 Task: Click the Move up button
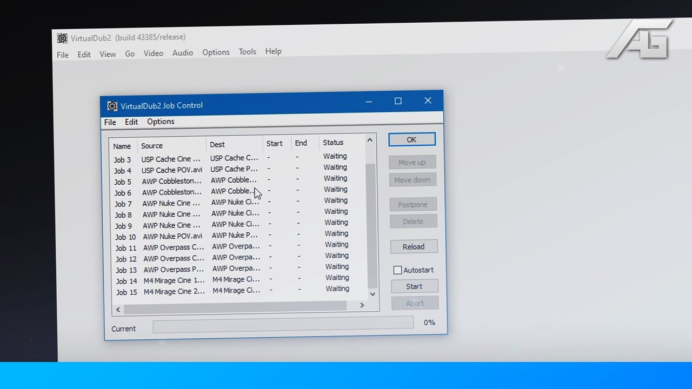tap(412, 162)
